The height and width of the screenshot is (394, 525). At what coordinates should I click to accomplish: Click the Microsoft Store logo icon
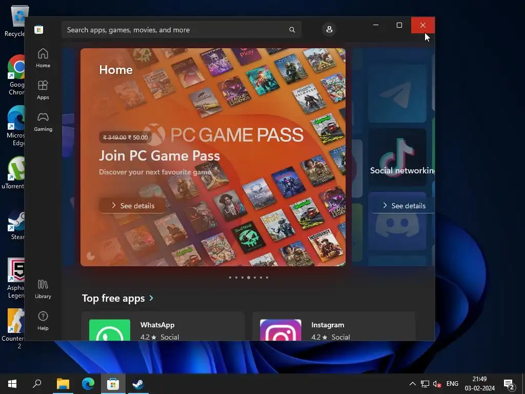(39, 29)
